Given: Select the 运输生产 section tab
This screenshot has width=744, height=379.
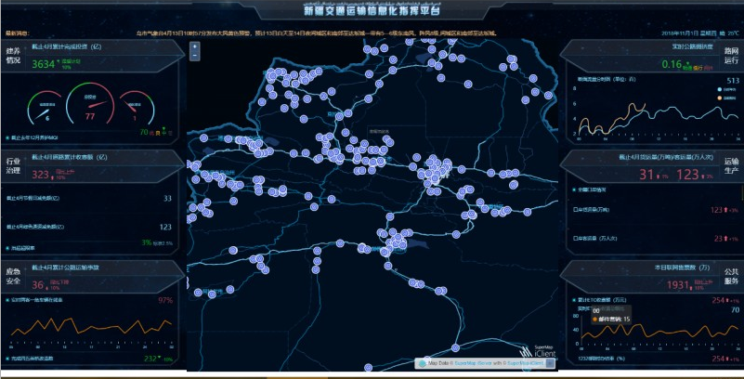Looking at the screenshot, I should [731, 165].
